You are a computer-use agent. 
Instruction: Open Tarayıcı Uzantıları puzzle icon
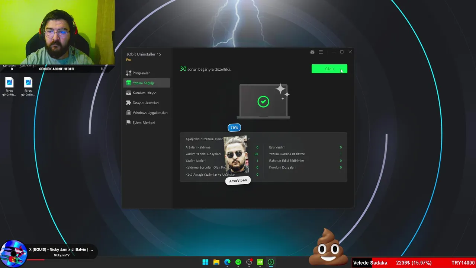129,103
